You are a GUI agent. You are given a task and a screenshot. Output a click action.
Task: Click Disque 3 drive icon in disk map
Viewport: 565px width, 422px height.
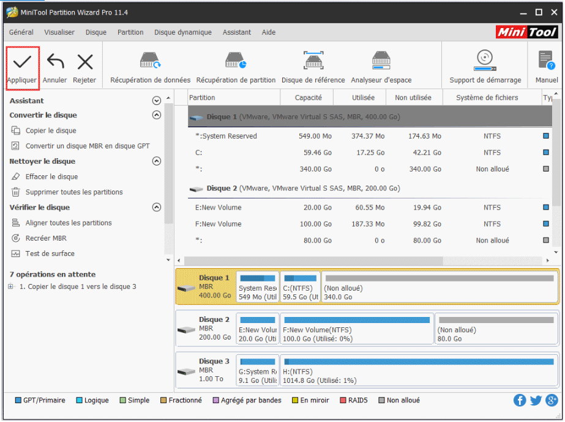pyautogui.click(x=187, y=371)
